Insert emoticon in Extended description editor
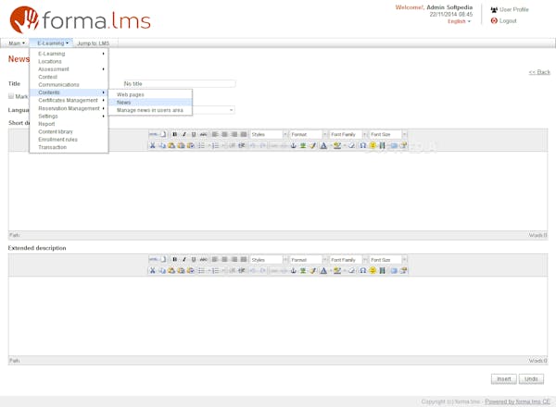 pos(373,271)
